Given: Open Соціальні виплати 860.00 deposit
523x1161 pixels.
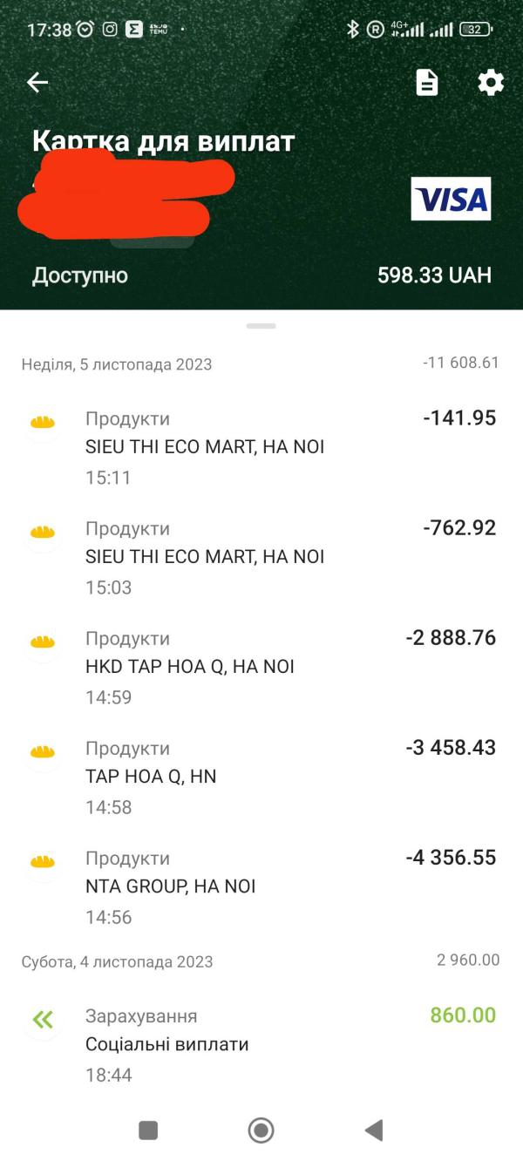Looking at the screenshot, I should point(261,1045).
